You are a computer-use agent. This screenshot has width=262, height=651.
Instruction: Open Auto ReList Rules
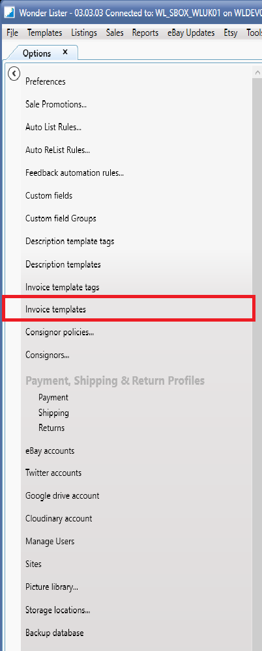click(58, 150)
